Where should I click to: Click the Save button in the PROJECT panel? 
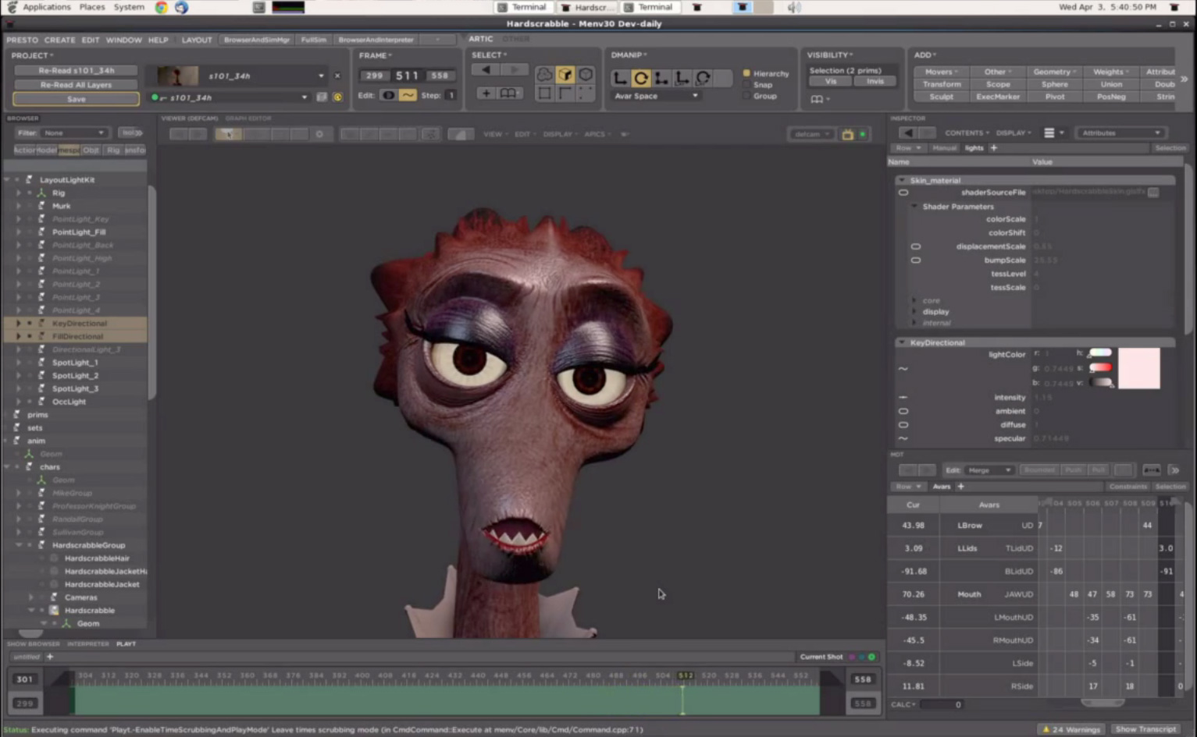coord(75,98)
